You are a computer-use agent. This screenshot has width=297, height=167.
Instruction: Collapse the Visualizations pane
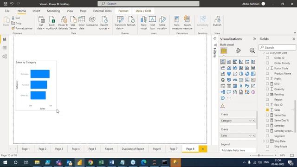click(x=254, y=39)
